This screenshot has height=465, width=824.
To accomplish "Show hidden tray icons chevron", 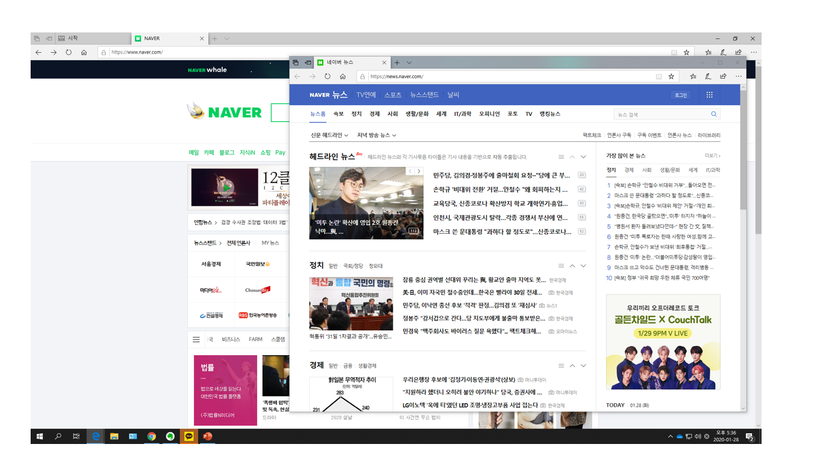I will click(x=670, y=436).
